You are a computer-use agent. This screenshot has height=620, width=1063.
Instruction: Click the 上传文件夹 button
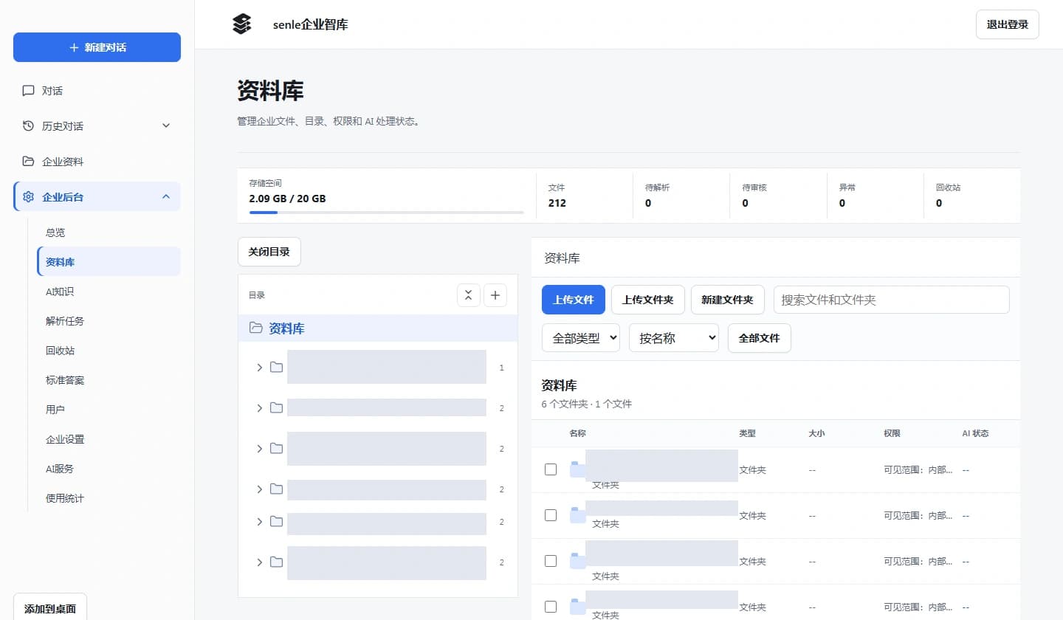pos(648,300)
